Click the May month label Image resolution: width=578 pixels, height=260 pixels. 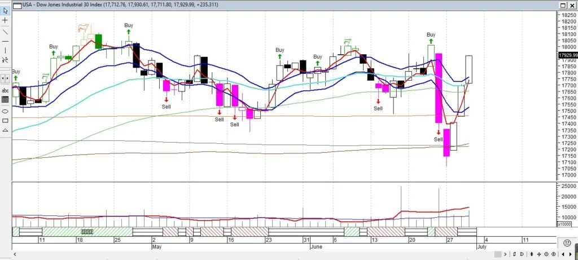tap(157, 246)
